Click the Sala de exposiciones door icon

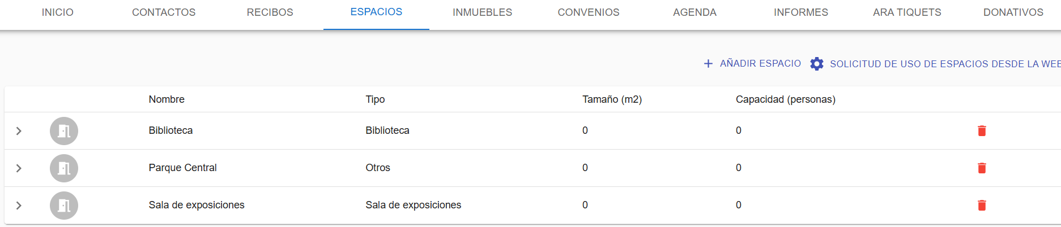pyautogui.click(x=64, y=206)
